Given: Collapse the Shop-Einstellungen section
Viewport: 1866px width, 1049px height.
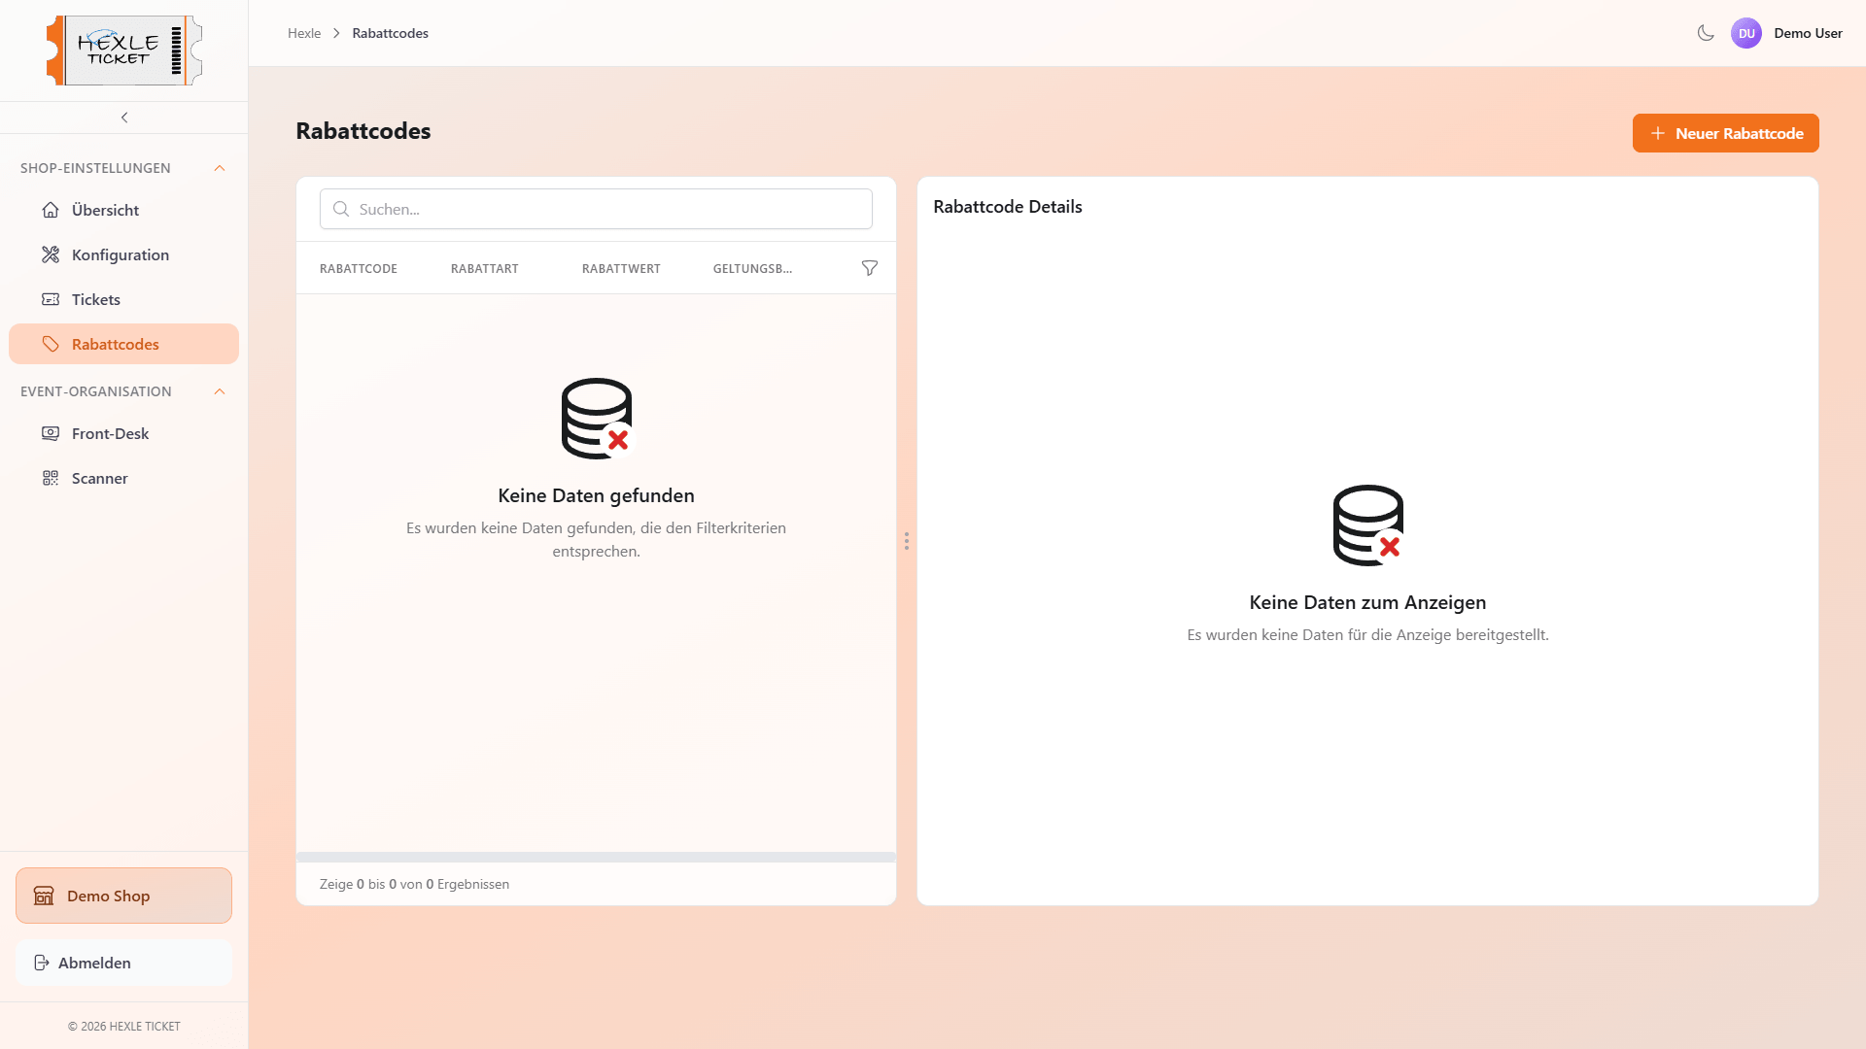Looking at the screenshot, I should [x=220, y=168].
